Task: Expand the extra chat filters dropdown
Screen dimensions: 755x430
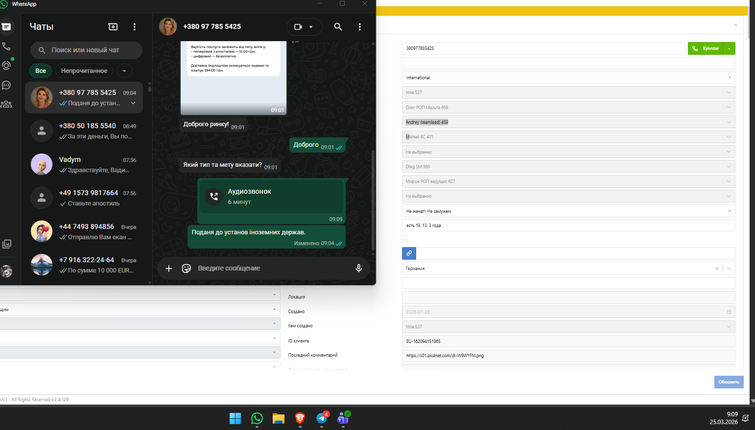Action: 124,71
